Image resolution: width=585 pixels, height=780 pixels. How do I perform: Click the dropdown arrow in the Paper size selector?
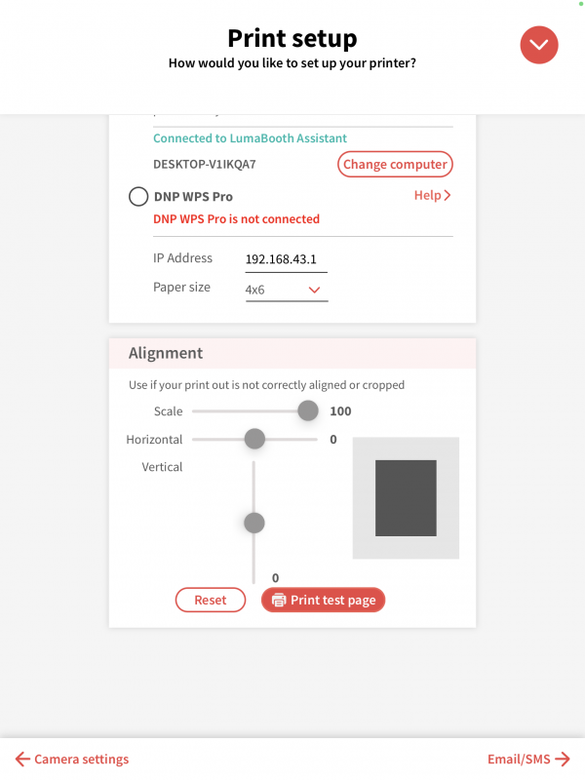pyautogui.click(x=314, y=290)
